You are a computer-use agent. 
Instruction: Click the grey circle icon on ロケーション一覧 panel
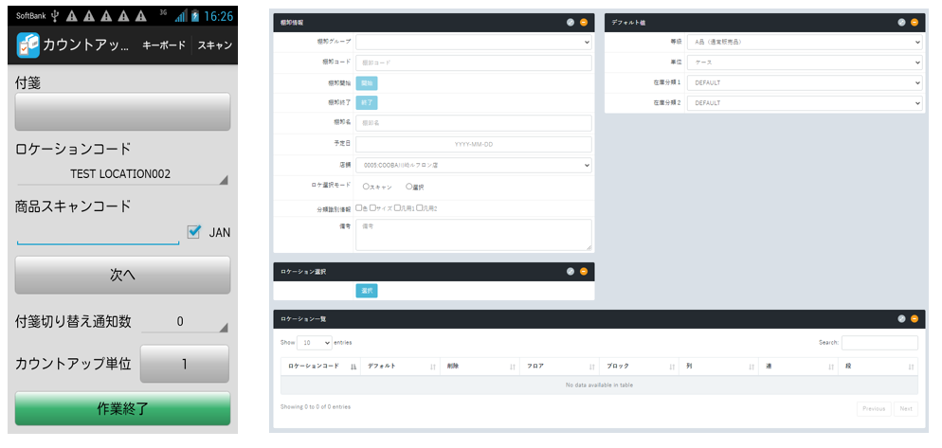901,319
